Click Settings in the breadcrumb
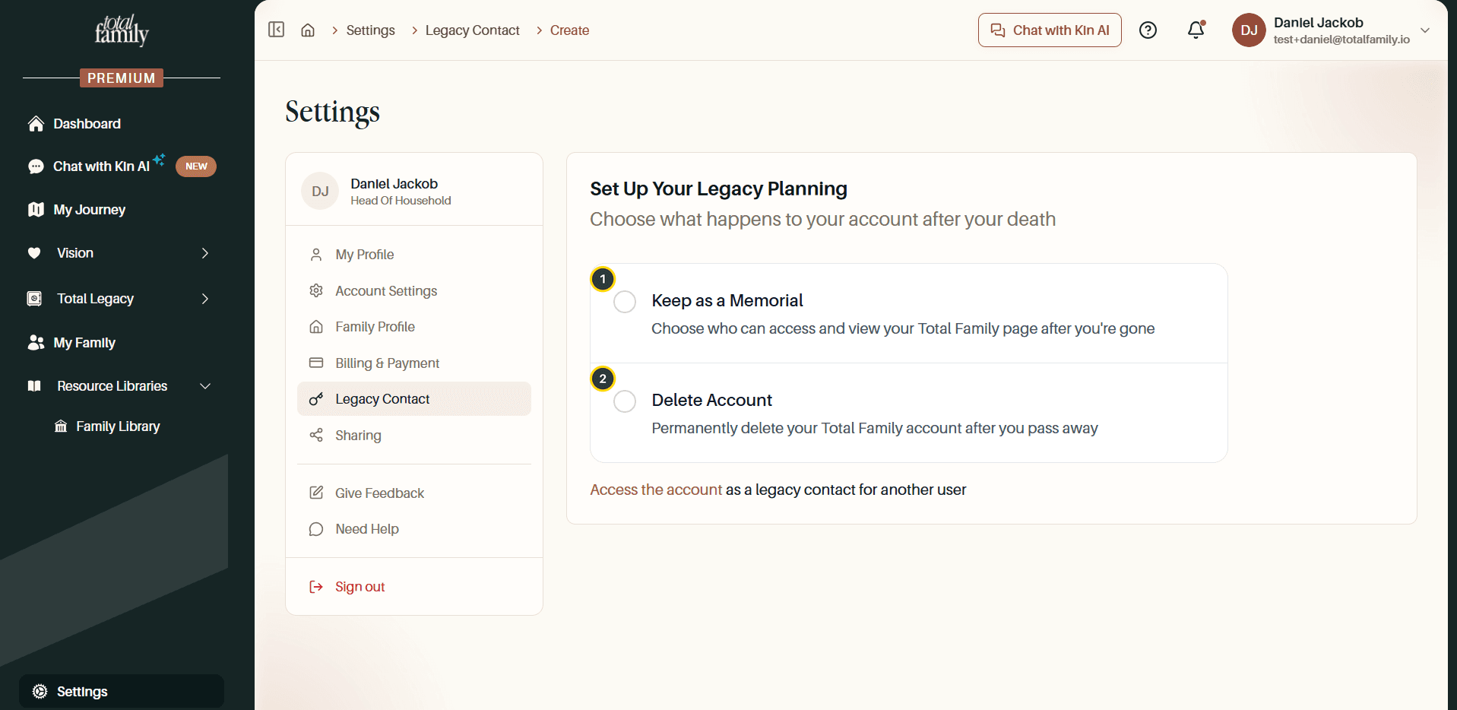1457x710 pixels. click(x=371, y=30)
